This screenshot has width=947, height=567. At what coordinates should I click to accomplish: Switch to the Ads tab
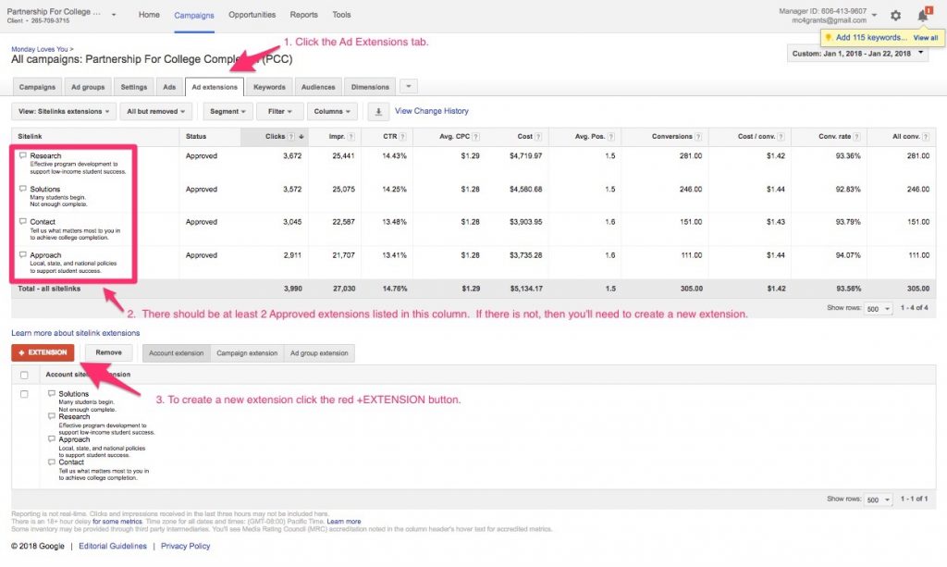coord(170,87)
